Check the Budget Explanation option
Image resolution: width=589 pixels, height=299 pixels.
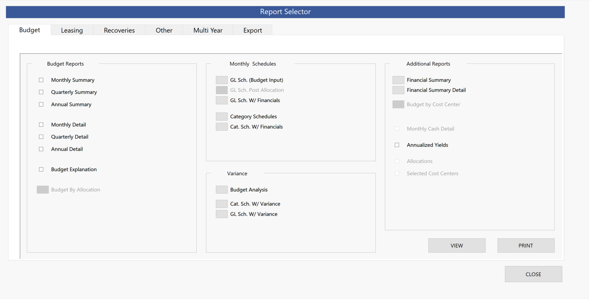click(41, 169)
